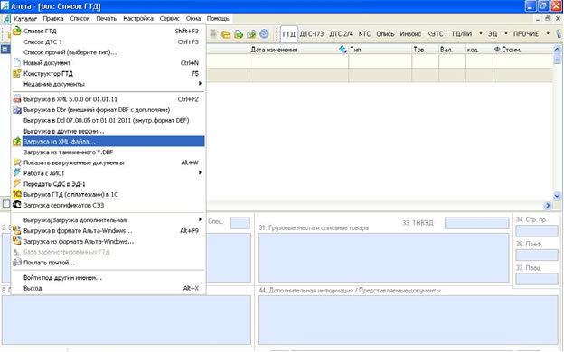The image size is (564, 352).
Task: Click the Выгрузка в формате Альта-Windows icon
Action: coord(17,230)
